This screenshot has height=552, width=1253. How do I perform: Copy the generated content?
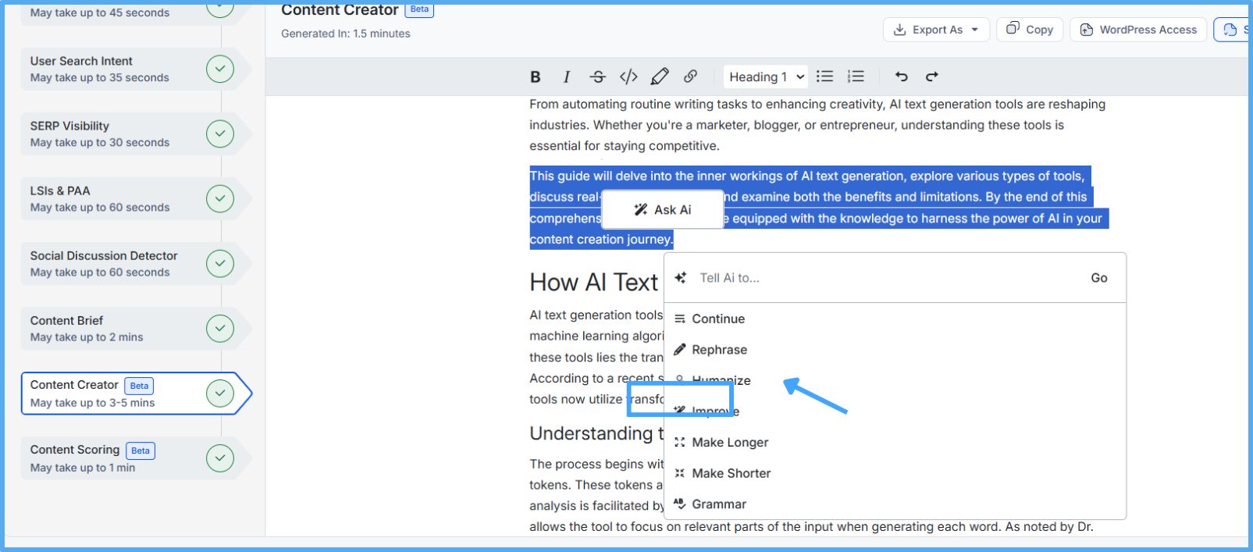coord(1030,30)
